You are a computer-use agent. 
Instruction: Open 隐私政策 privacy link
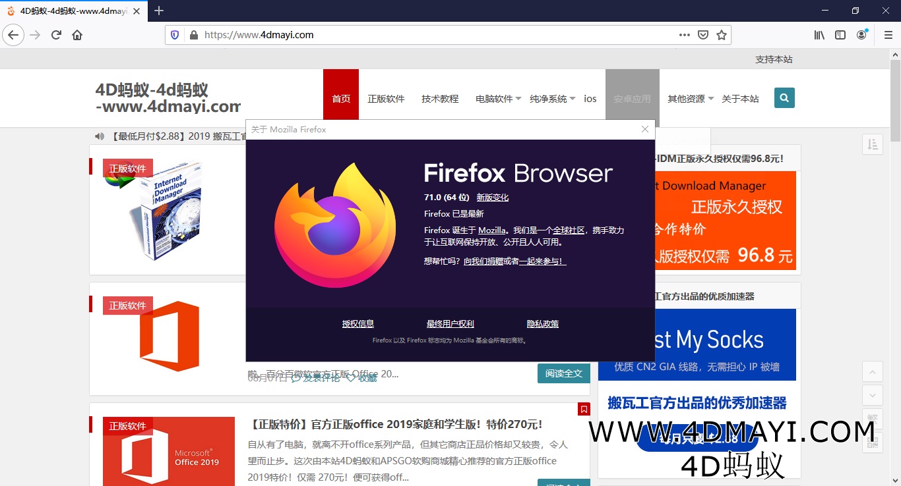coord(543,324)
